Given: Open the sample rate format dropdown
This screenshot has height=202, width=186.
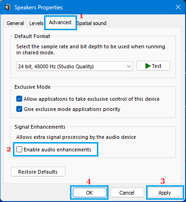Looking at the screenshot, I should 75,66.
